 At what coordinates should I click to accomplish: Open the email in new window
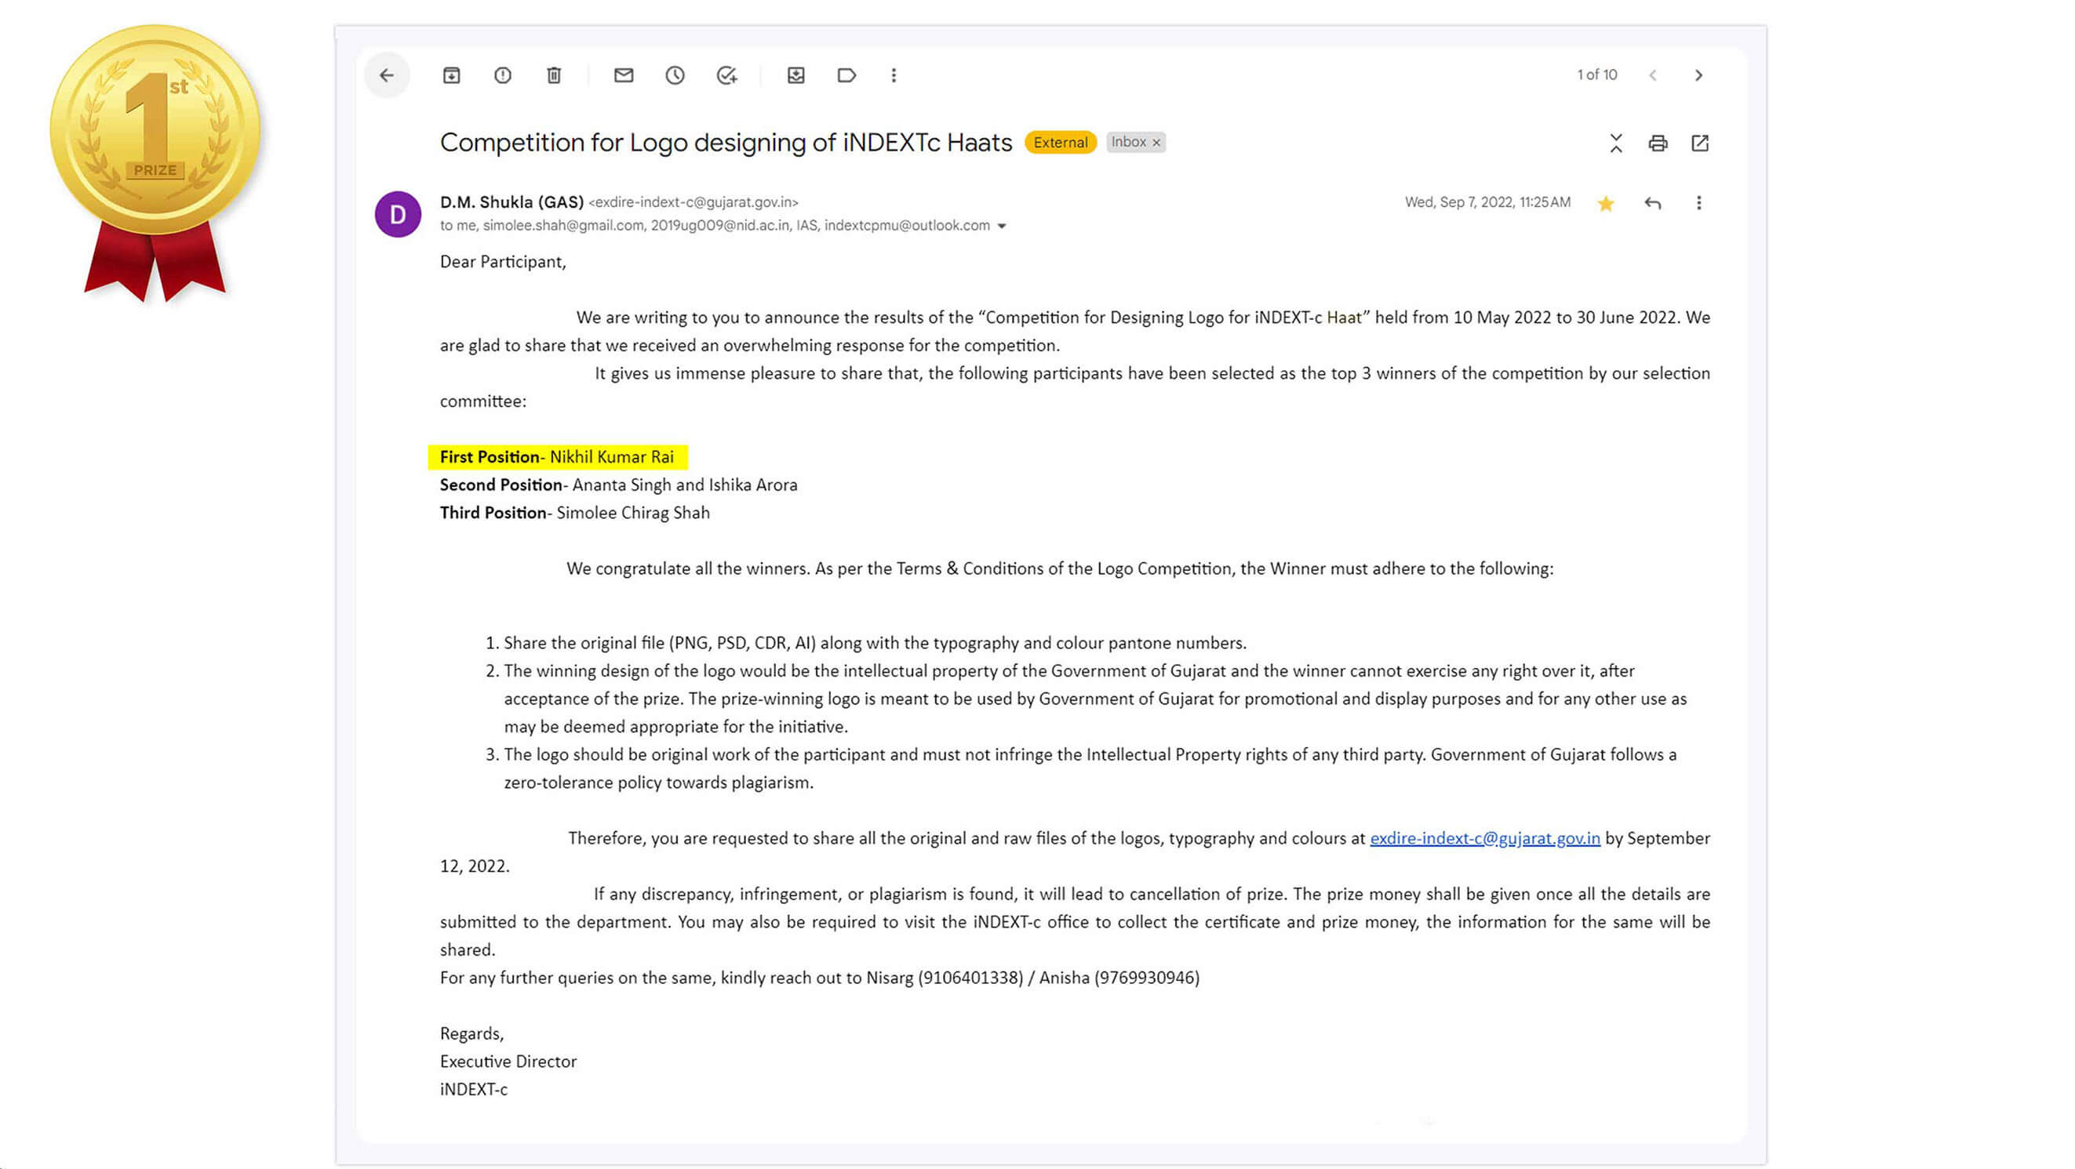[x=1700, y=143]
